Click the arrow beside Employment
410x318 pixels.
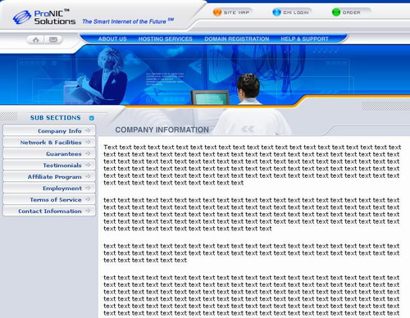(x=88, y=188)
